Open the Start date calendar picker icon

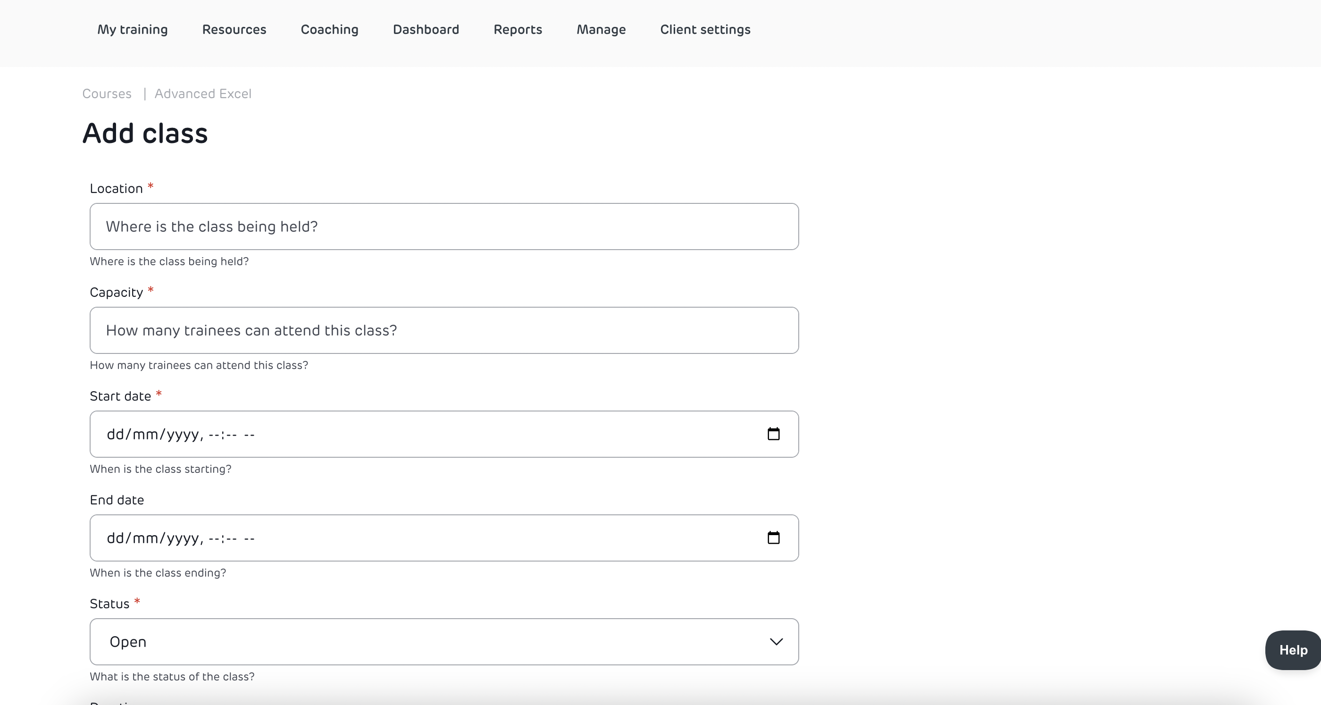(773, 434)
